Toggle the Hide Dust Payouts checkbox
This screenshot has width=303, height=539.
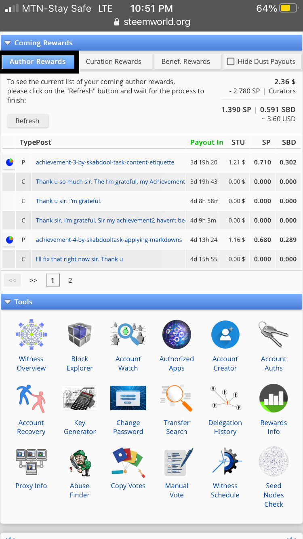tap(231, 61)
